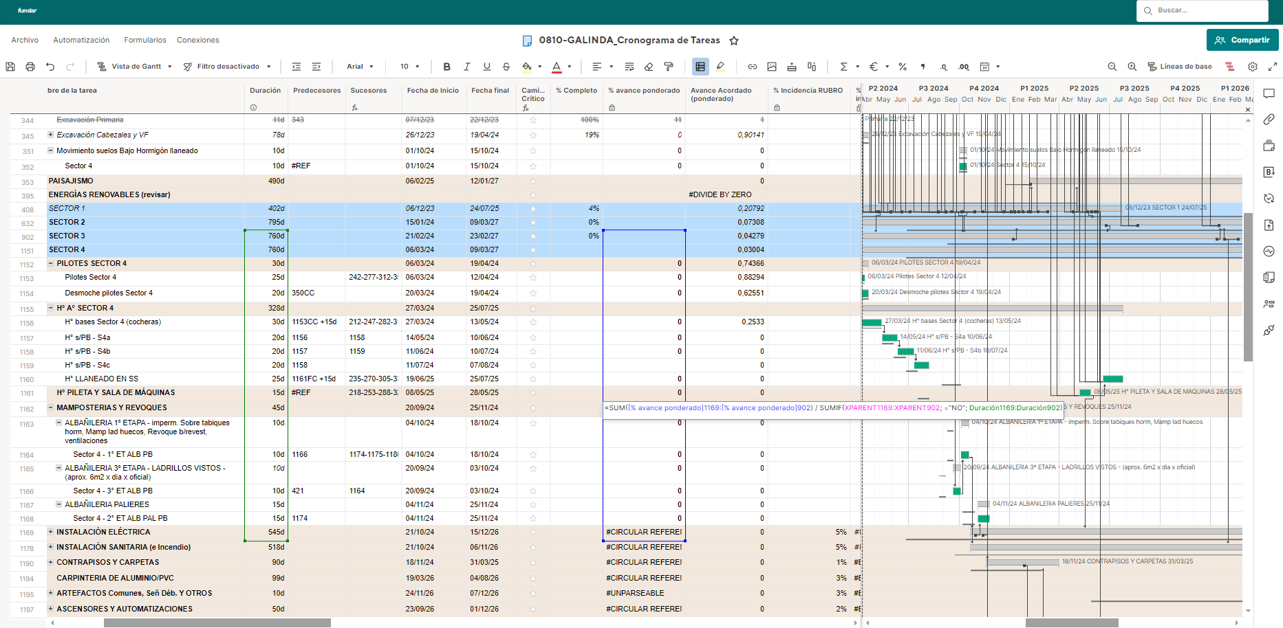Click the Buscar search field

(1203, 11)
